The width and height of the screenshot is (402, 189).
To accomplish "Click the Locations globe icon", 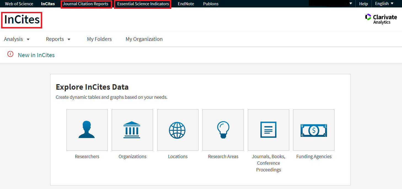I will (178, 130).
